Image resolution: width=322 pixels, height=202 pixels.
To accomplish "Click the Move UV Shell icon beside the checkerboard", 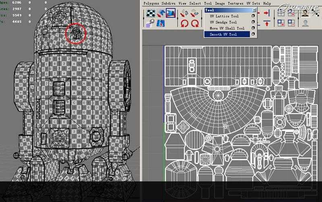I will pos(161,13).
